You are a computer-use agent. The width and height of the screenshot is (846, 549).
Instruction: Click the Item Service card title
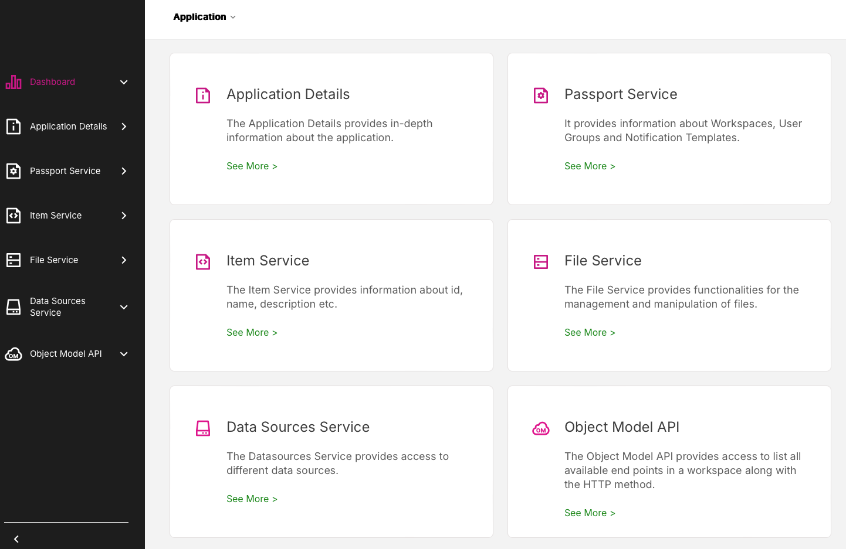(268, 261)
